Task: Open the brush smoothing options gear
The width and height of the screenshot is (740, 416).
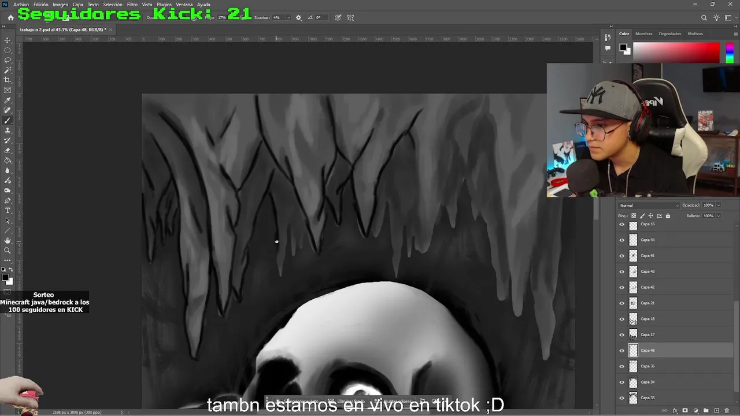Action: 298,18
